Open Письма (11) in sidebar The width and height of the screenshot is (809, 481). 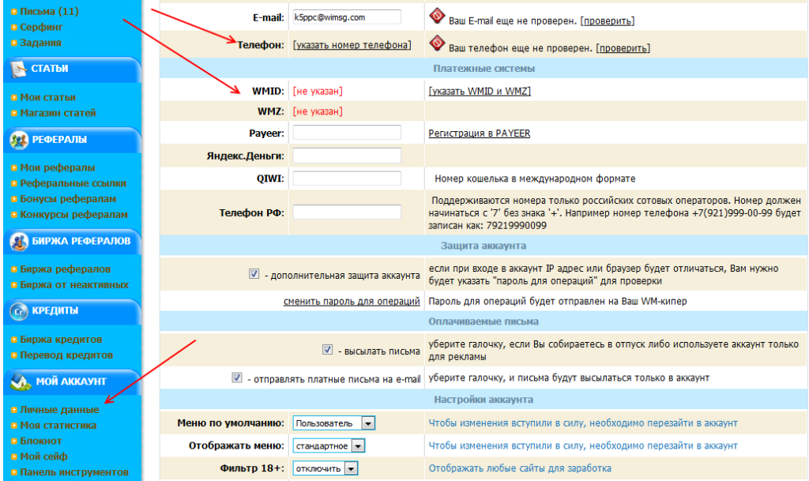(x=49, y=11)
